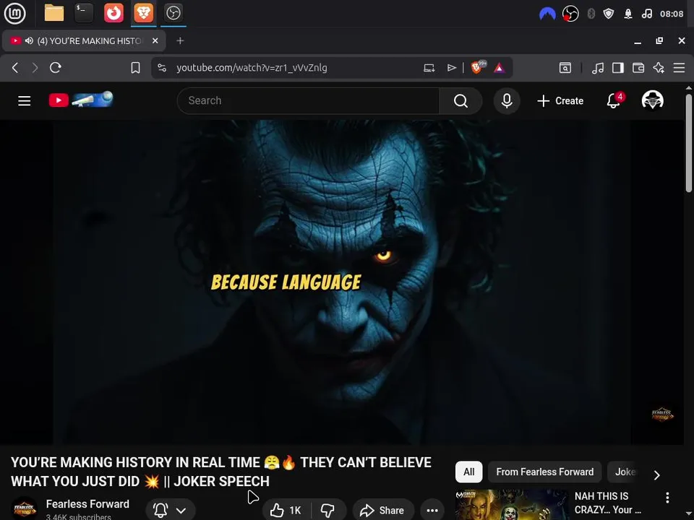Toggle the browser sidebar panel

[618, 68]
